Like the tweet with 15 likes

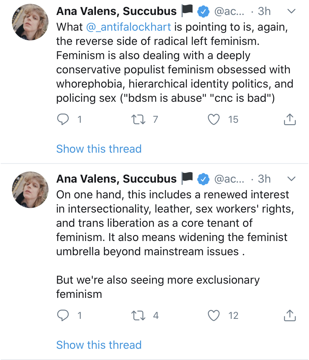pos(214,120)
